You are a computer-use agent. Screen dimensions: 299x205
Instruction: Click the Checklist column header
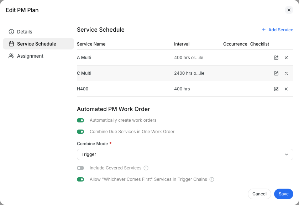[x=259, y=44]
